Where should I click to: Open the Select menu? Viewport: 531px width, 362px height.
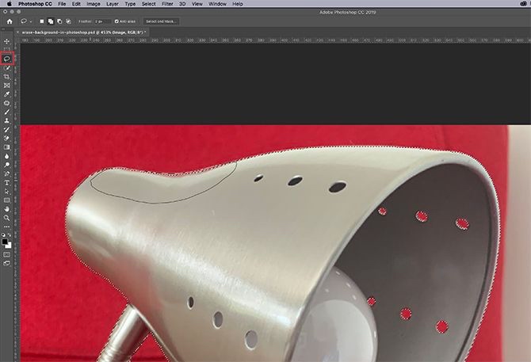coord(149,4)
